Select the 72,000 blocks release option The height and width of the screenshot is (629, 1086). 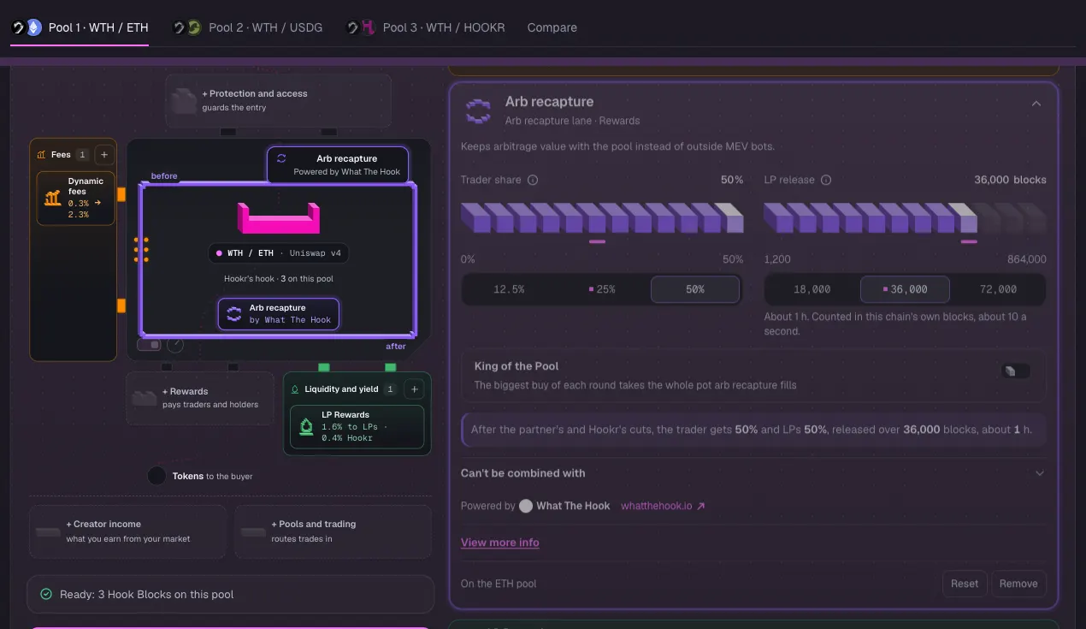pos(997,289)
